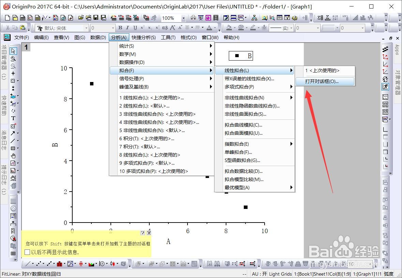Click the Superscript button

click(143, 28)
